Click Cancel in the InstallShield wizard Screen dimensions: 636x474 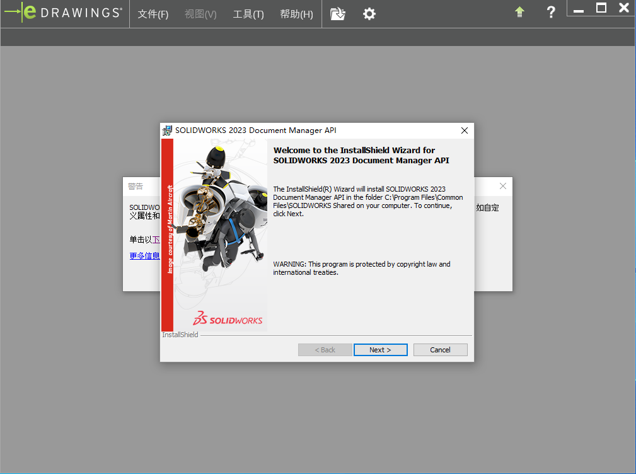point(440,350)
